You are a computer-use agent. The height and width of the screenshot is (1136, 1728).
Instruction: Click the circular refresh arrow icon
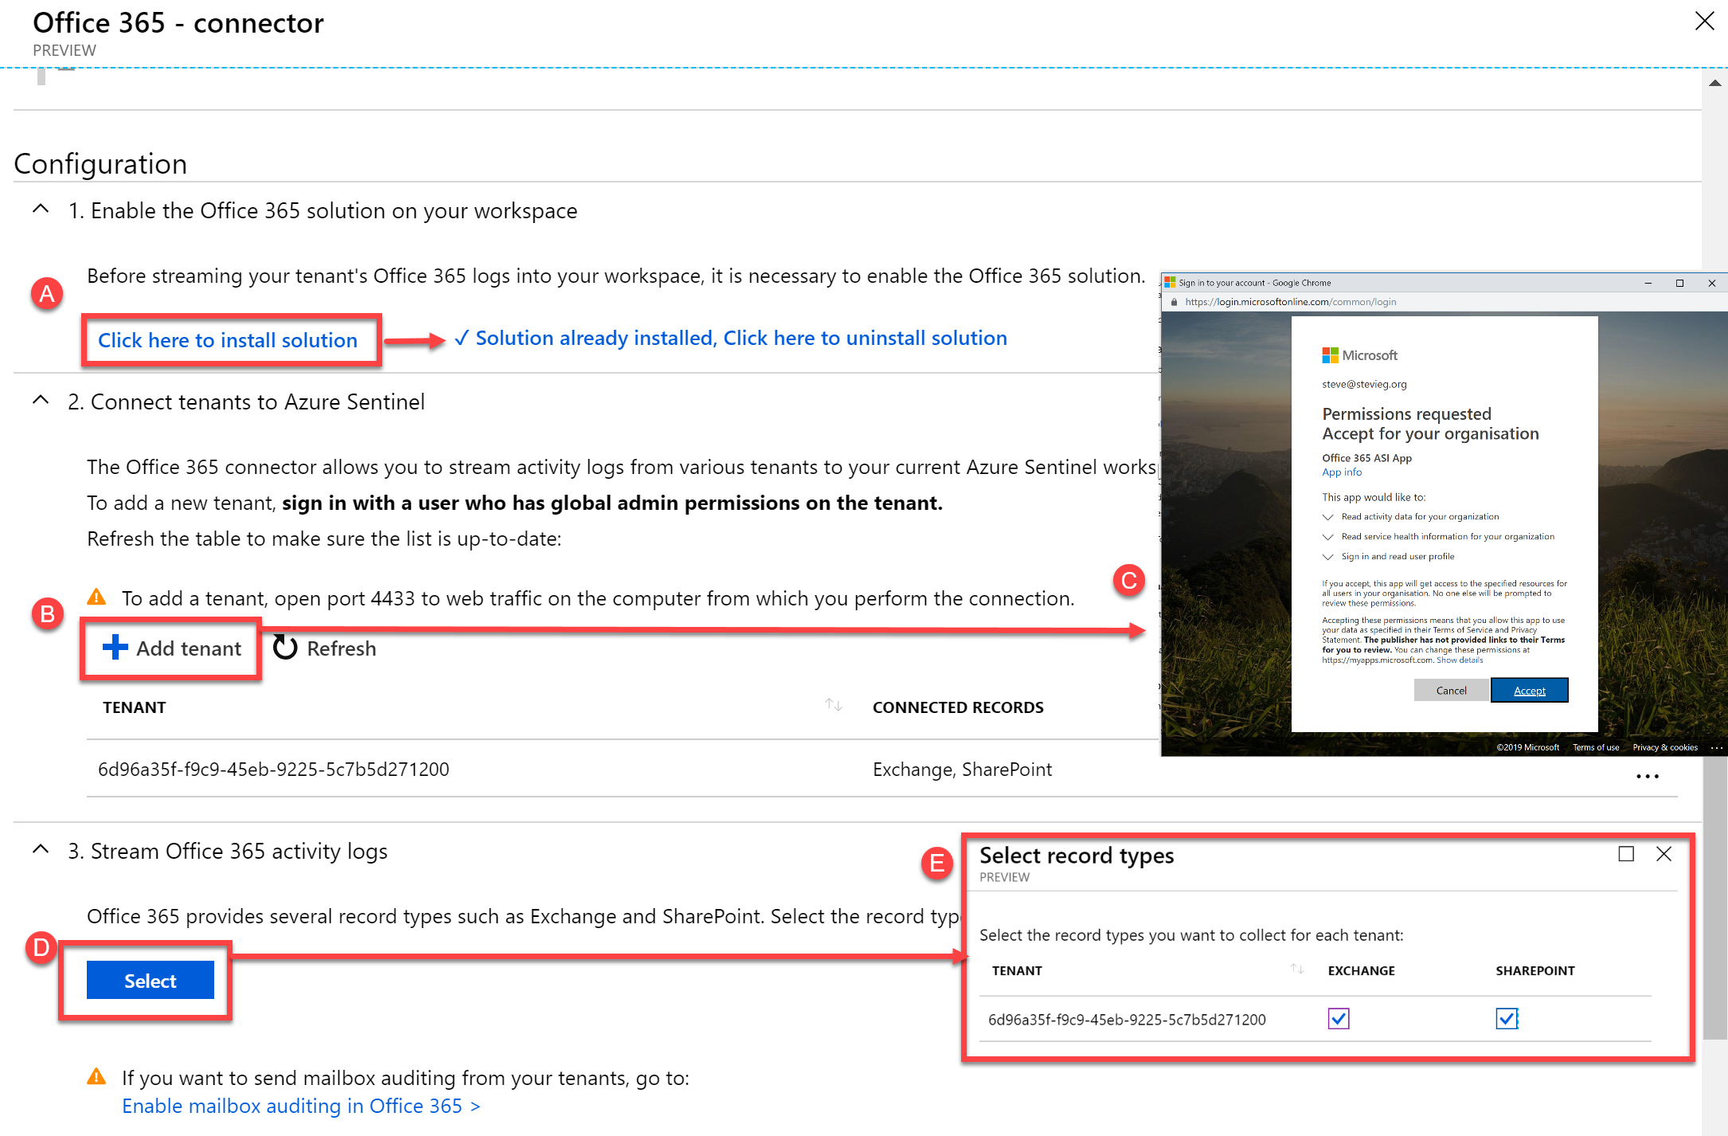click(x=285, y=648)
